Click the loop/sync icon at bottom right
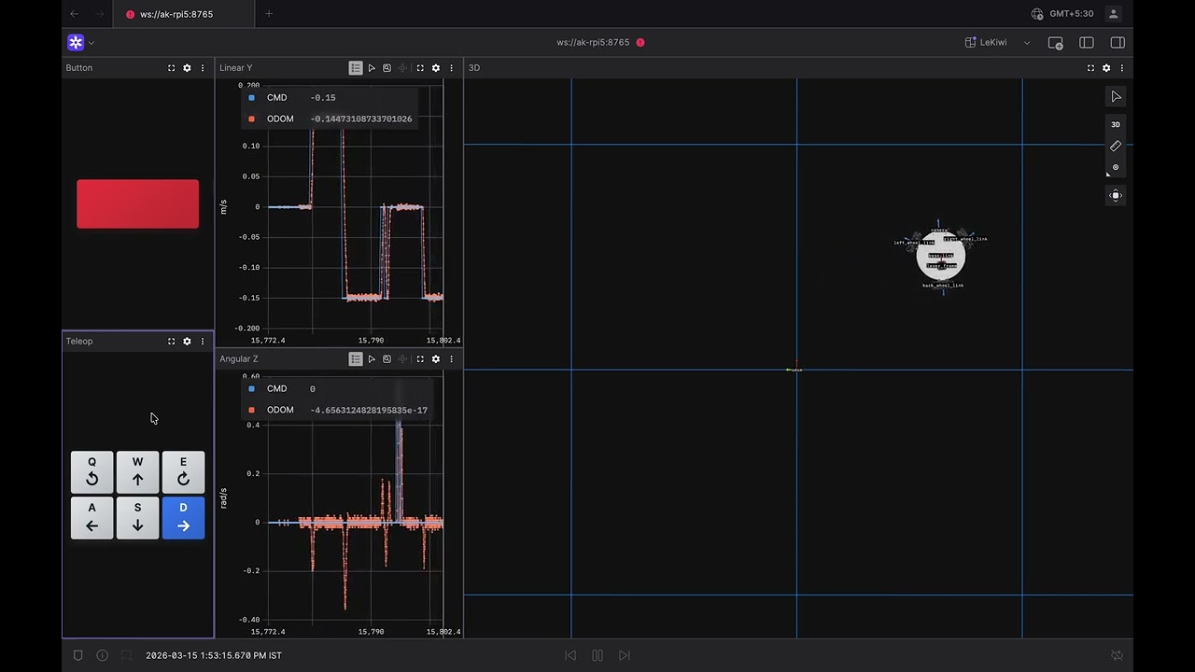Image resolution: width=1195 pixels, height=672 pixels. tap(1117, 655)
